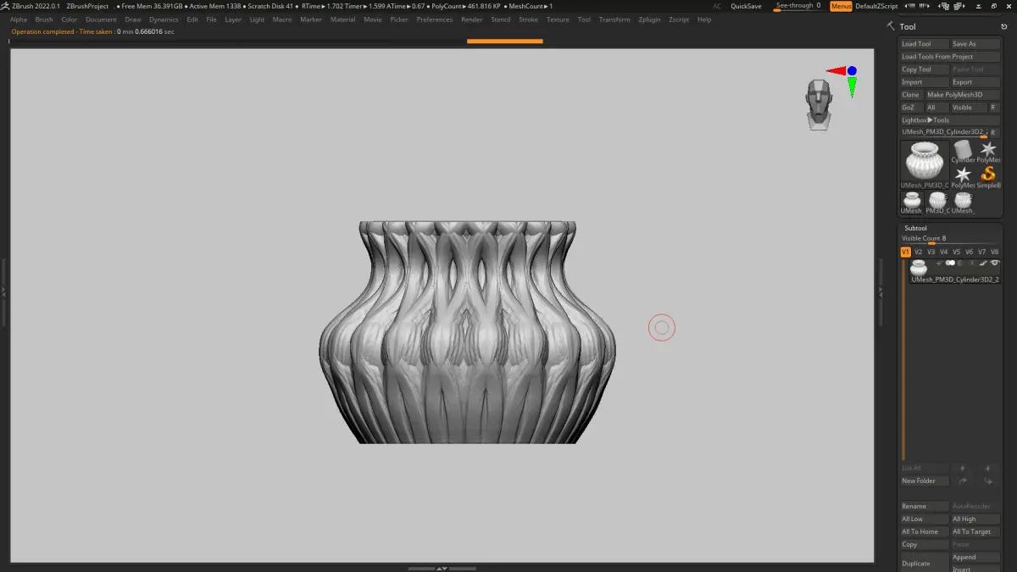The width and height of the screenshot is (1017, 572).
Task: Select third UMesh_ thumbnail in bottom row
Action: pos(963,202)
